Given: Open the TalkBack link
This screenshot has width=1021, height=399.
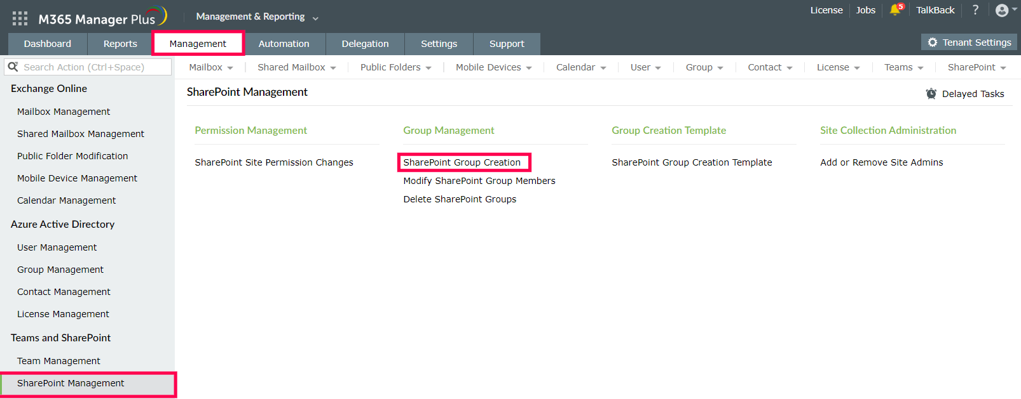Looking at the screenshot, I should click(x=935, y=10).
